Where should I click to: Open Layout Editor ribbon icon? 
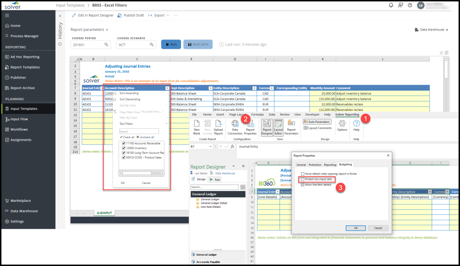click(279, 127)
